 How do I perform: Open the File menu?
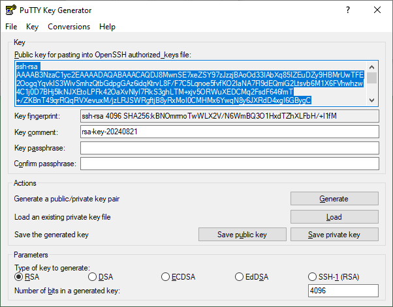coord(11,27)
